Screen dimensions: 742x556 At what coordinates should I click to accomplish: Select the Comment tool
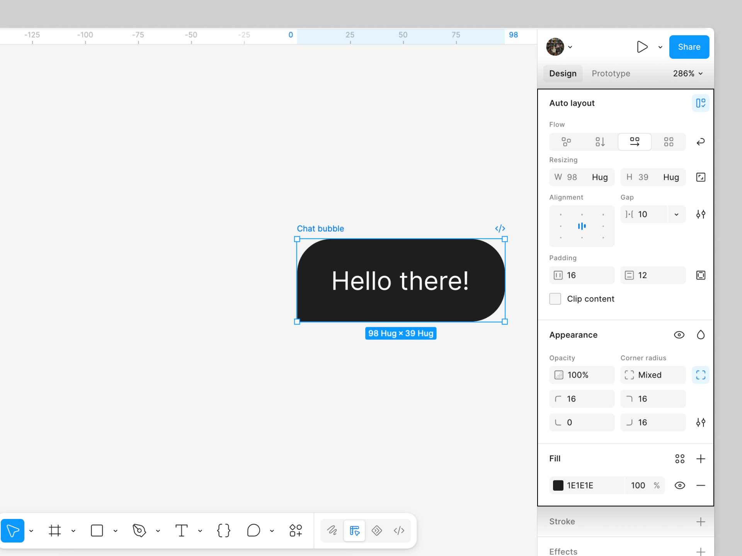click(254, 531)
